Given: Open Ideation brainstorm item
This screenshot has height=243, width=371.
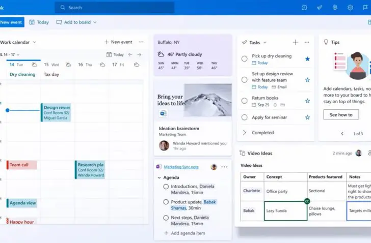Looking at the screenshot, I should coord(179,129).
